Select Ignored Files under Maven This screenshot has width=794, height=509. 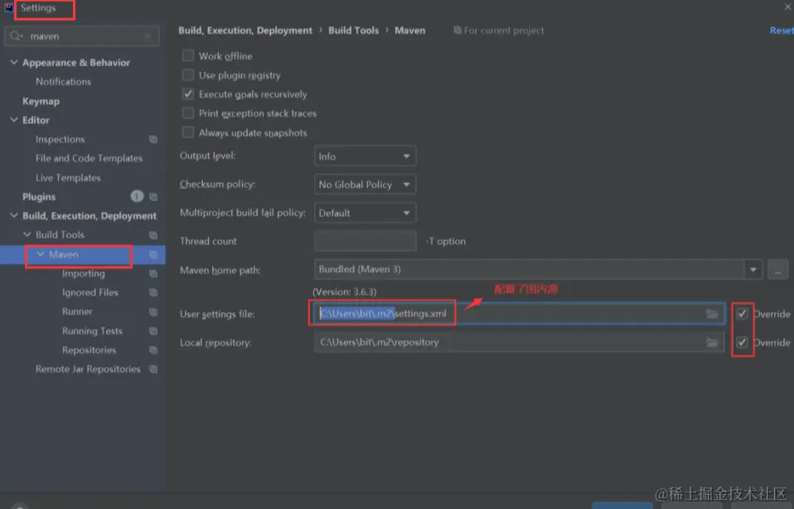click(90, 293)
